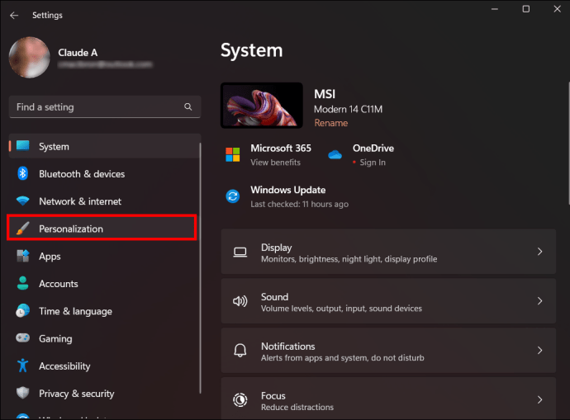Open Focus settings card
The image size is (570, 420).
click(388, 399)
